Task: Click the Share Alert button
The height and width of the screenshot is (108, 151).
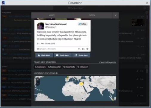Action: [81, 55]
